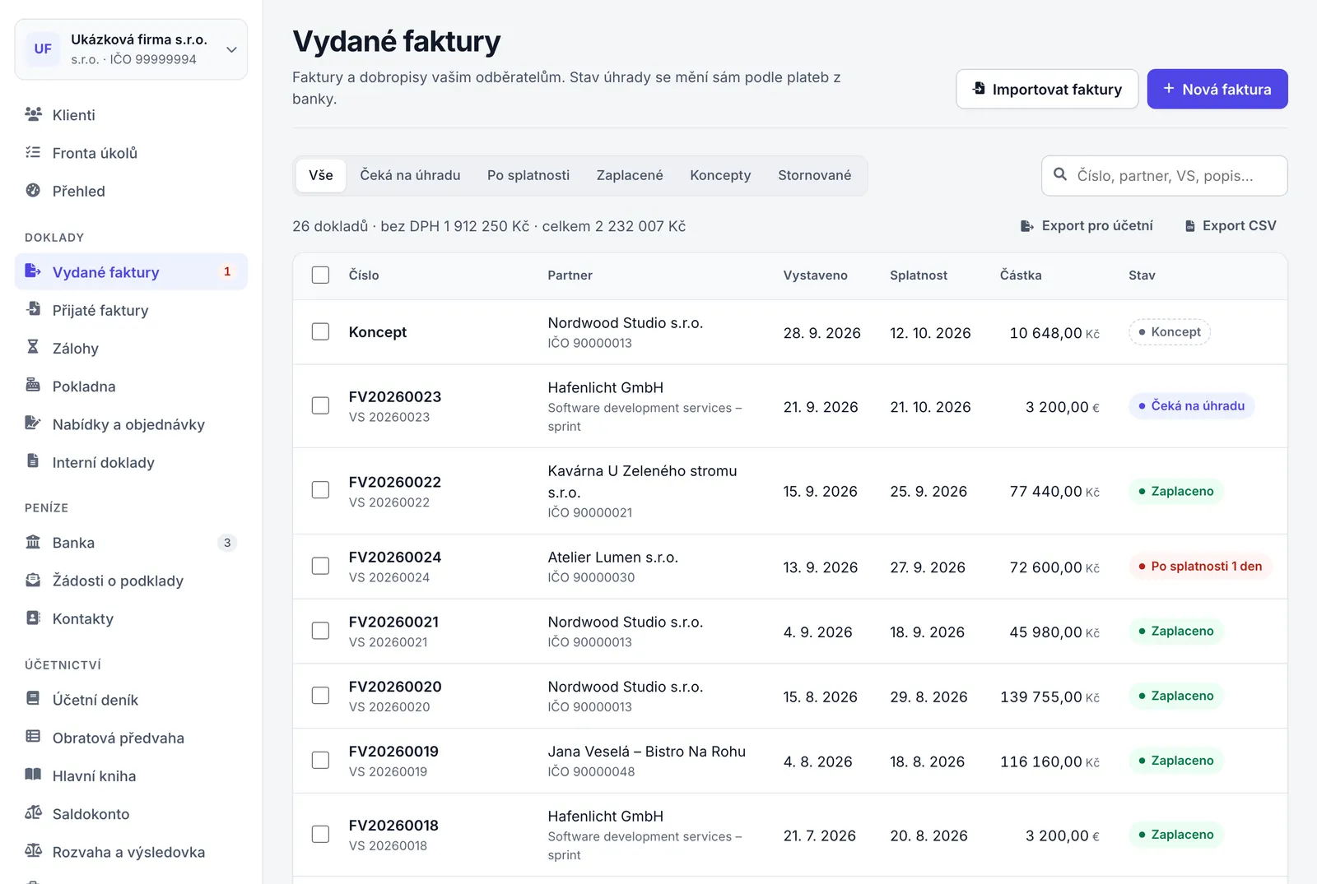Click the Banka building icon
The width and height of the screenshot is (1317, 884).
pos(33,542)
